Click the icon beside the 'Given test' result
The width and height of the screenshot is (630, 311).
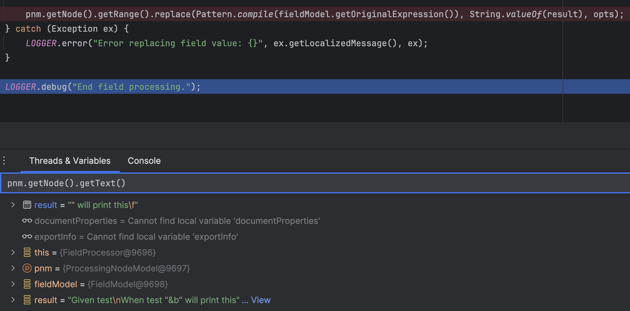click(x=27, y=300)
